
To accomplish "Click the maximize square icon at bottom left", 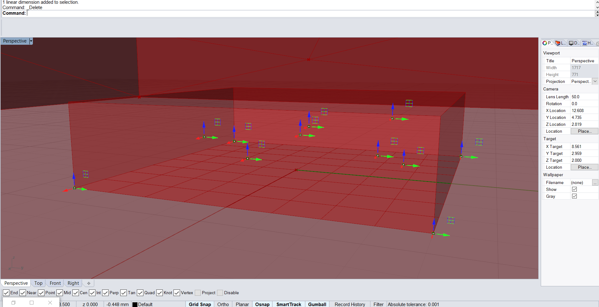I will pos(32,303).
